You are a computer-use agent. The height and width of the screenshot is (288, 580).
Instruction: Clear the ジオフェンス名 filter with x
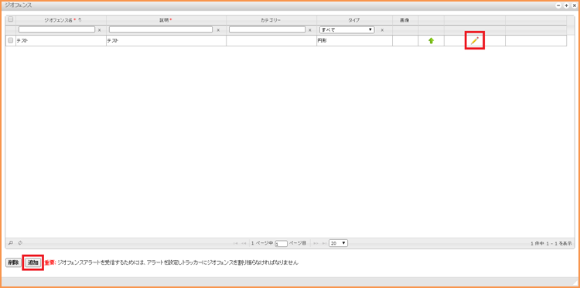[99, 30]
